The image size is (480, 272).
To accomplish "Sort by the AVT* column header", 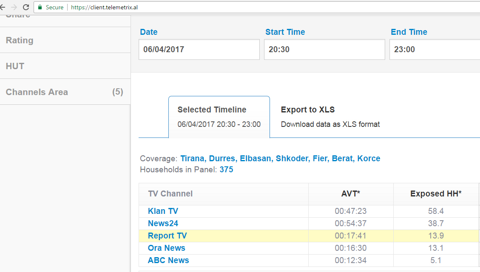I will point(350,194).
